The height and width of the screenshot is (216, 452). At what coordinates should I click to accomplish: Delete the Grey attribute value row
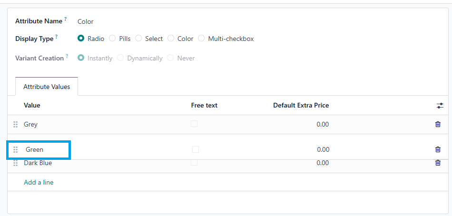(x=438, y=124)
